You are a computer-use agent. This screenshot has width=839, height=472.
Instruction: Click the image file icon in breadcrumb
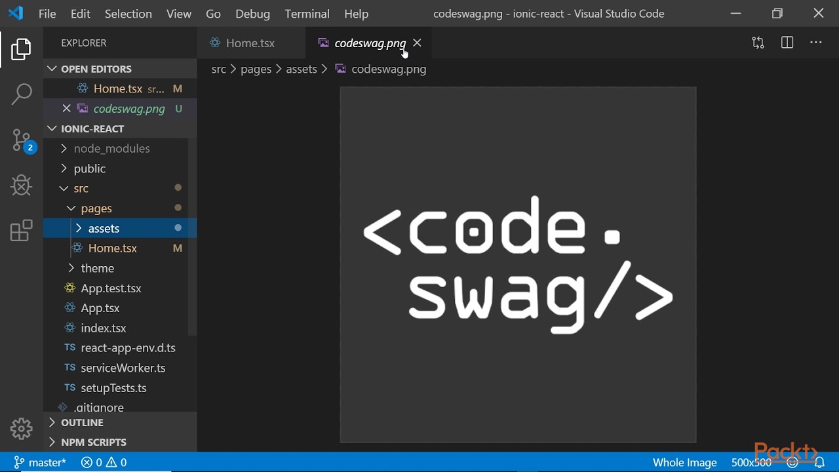(x=341, y=69)
